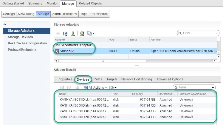223x125 pixels.
Task: Collapse the left navigation pane arrows
Action: 5,24
